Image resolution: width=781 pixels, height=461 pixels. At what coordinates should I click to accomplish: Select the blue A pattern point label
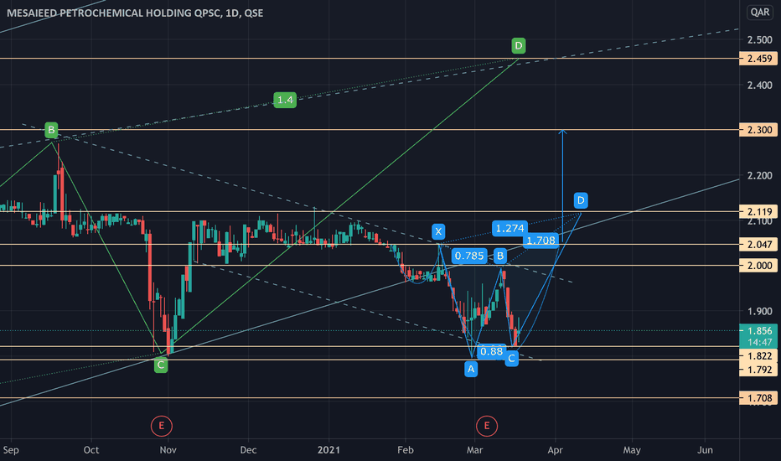(x=471, y=369)
